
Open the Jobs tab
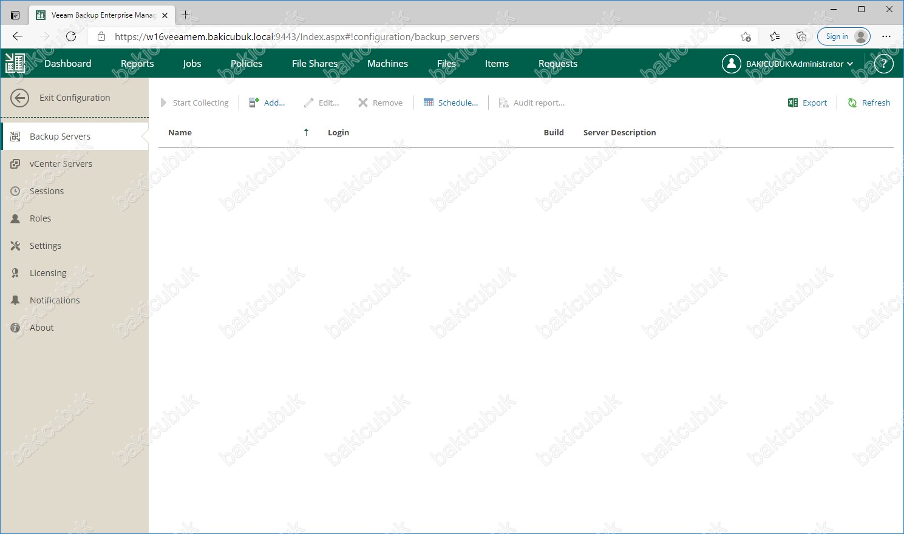click(x=192, y=63)
